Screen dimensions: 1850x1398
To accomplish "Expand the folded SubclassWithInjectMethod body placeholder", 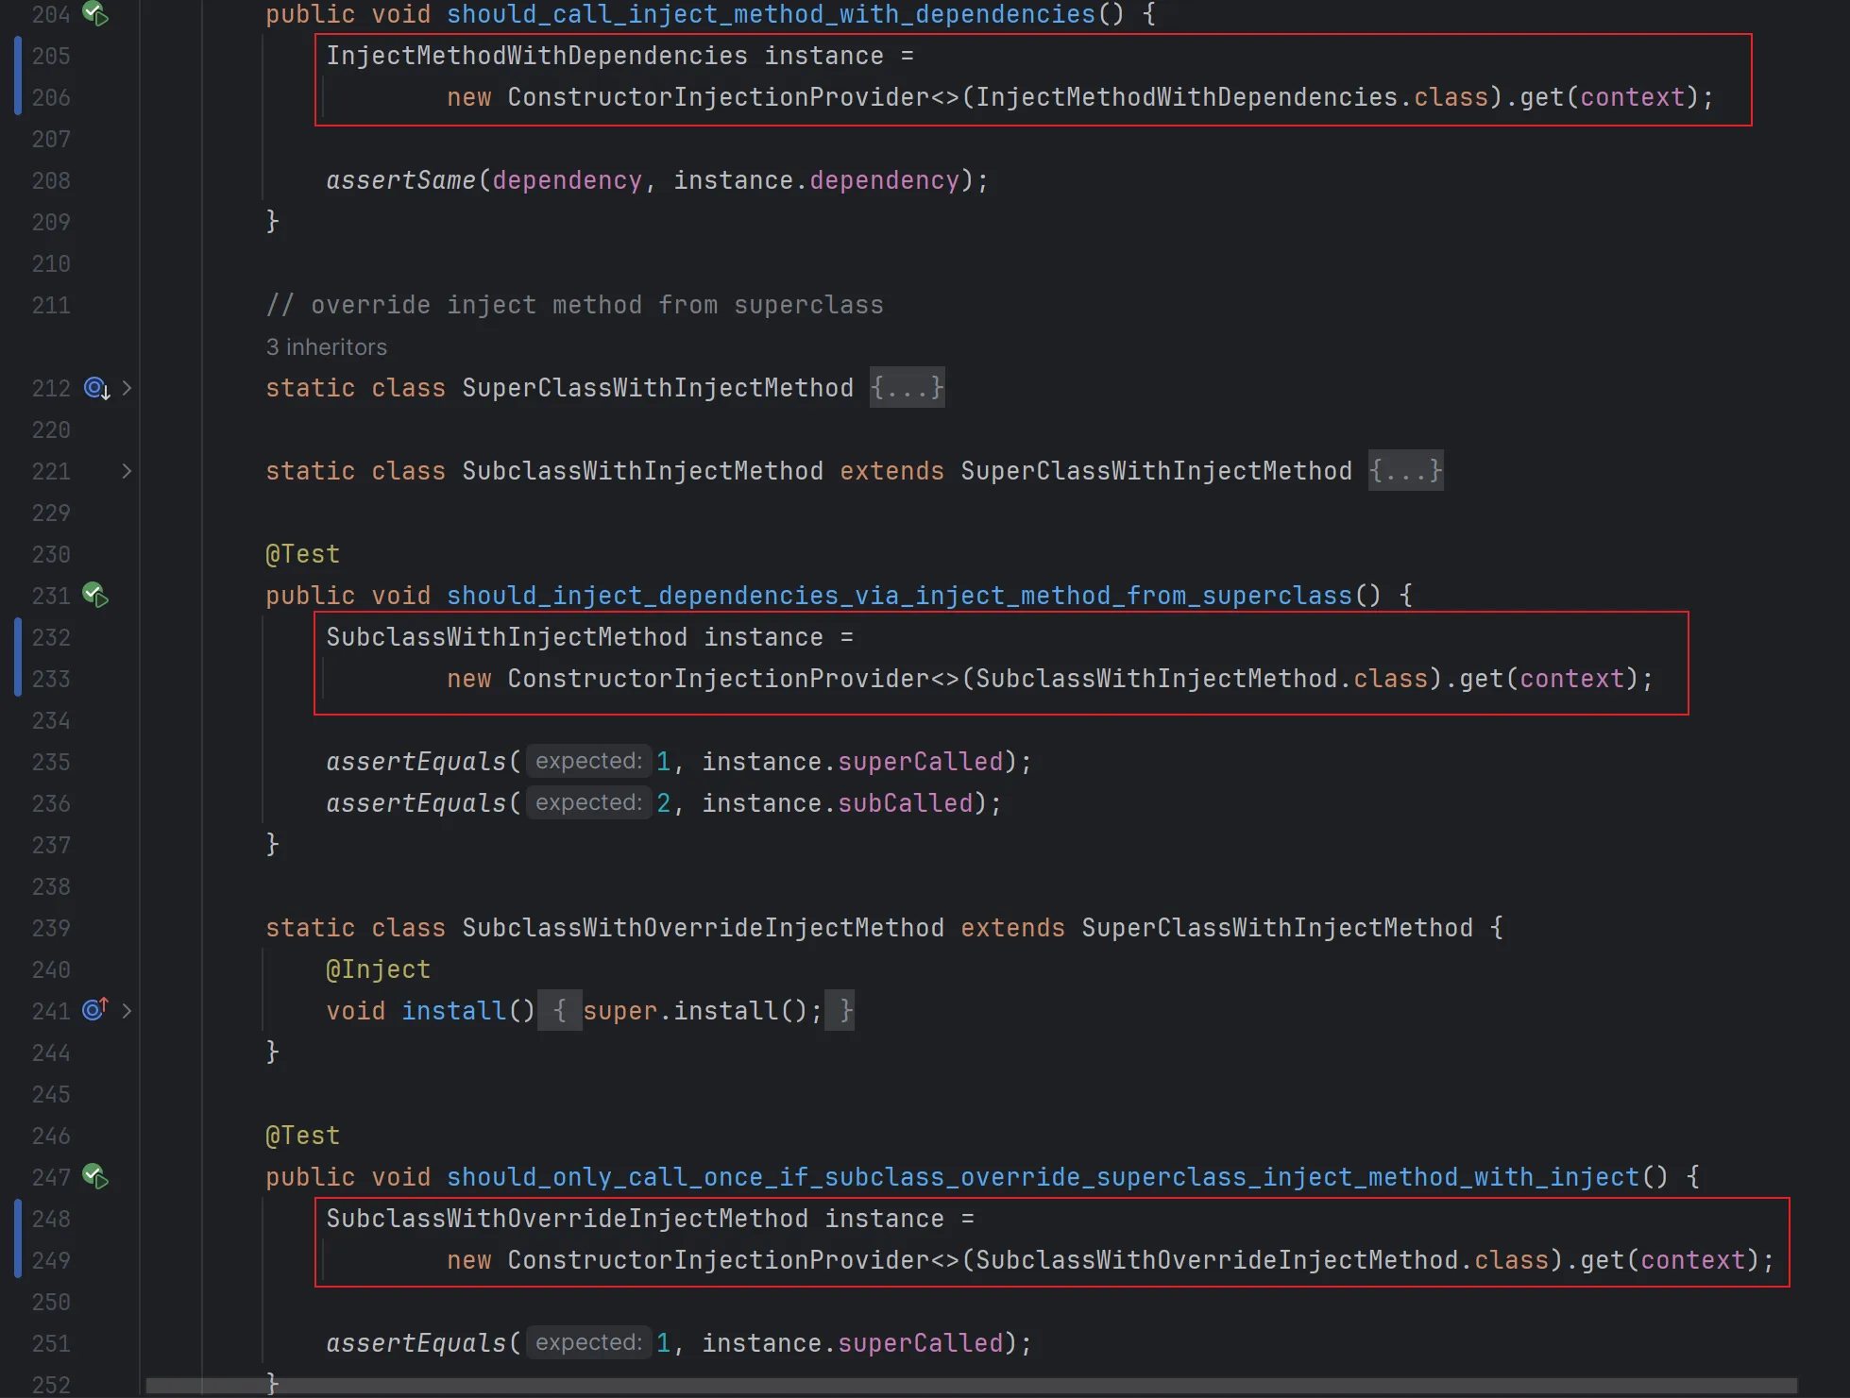I will [x=1405, y=471].
